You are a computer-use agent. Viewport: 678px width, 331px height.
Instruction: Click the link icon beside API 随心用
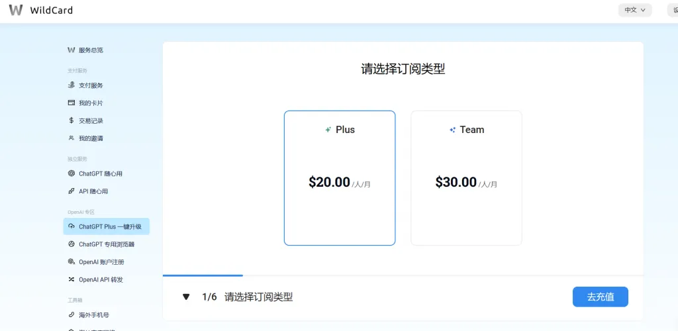tap(72, 191)
